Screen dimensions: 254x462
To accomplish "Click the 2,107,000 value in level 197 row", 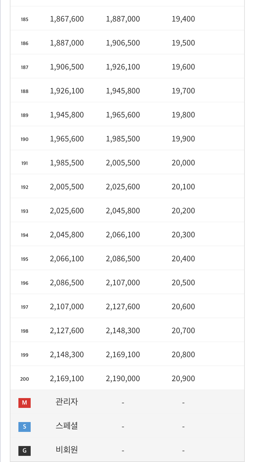I will pos(67,306).
